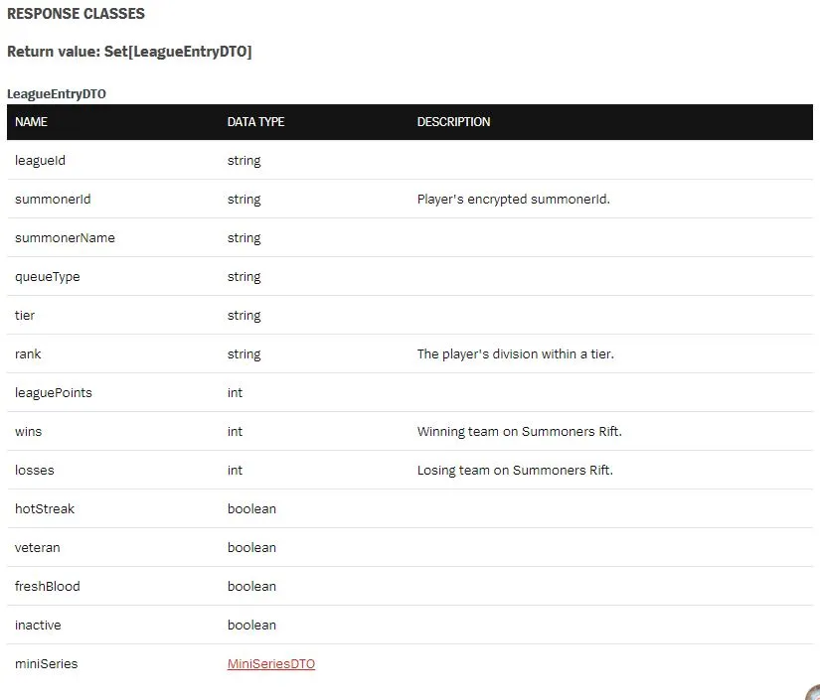This screenshot has width=820, height=700.
Task: Click the miniSeries field name
Action: pyautogui.click(x=47, y=663)
